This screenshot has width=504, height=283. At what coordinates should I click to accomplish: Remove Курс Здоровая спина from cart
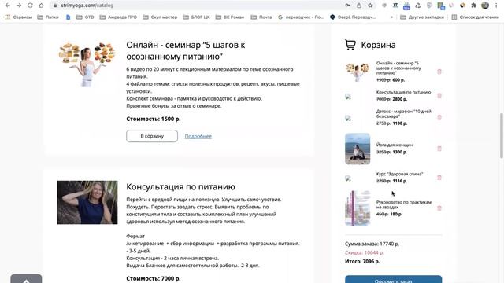pos(439,178)
